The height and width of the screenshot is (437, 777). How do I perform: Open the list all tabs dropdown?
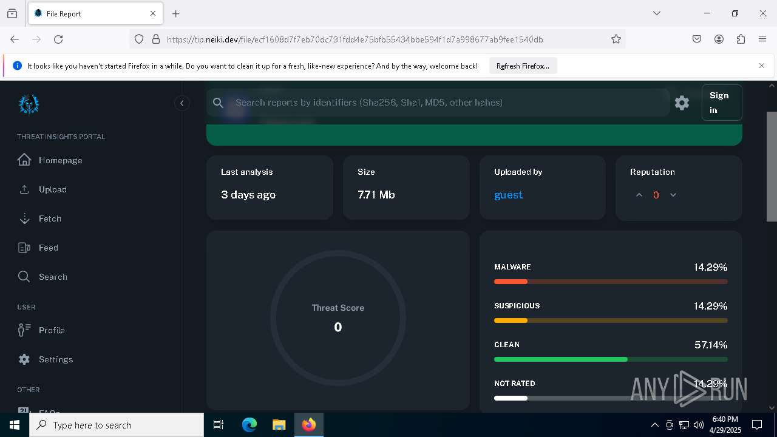(656, 13)
